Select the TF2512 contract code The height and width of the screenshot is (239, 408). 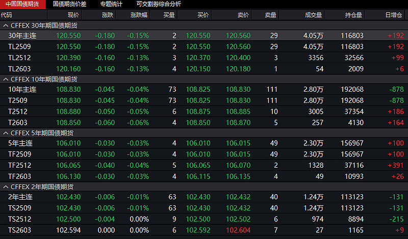pos(19,166)
